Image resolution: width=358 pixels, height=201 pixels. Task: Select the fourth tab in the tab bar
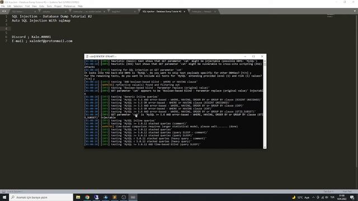[x=123, y=11]
